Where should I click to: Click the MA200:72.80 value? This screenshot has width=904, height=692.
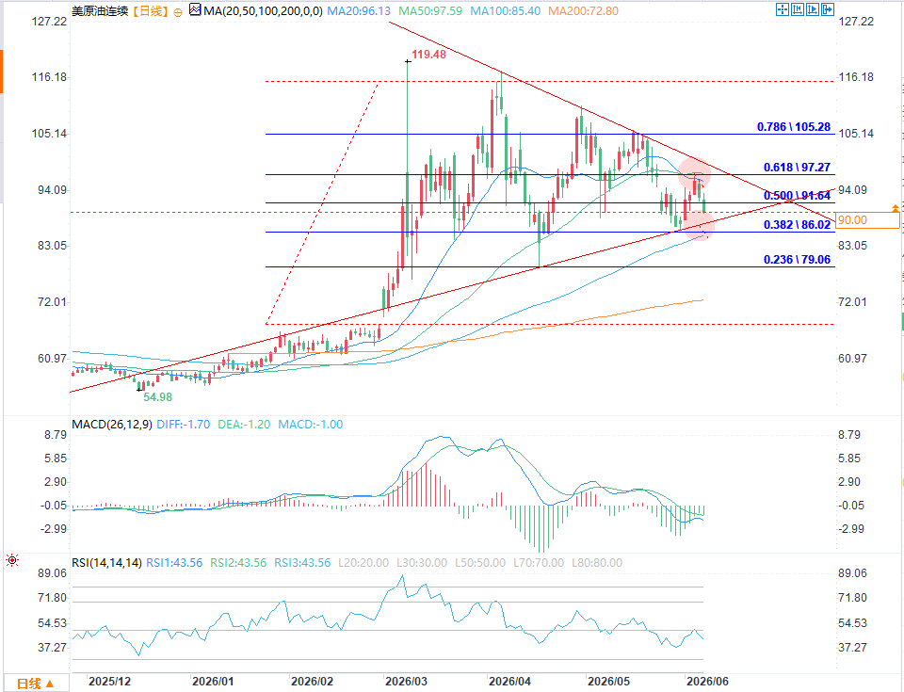pos(584,11)
